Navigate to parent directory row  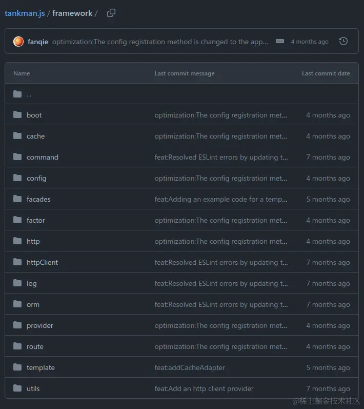click(x=29, y=94)
